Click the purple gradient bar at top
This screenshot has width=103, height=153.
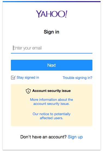52,2
